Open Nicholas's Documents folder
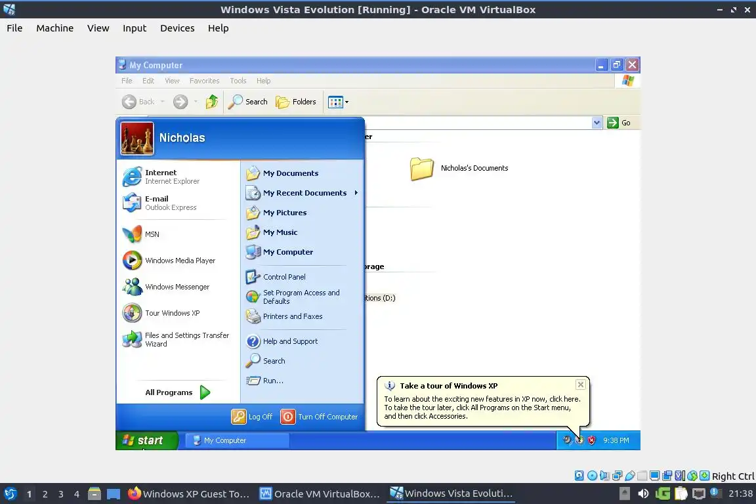The width and height of the screenshot is (756, 504). click(459, 168)
